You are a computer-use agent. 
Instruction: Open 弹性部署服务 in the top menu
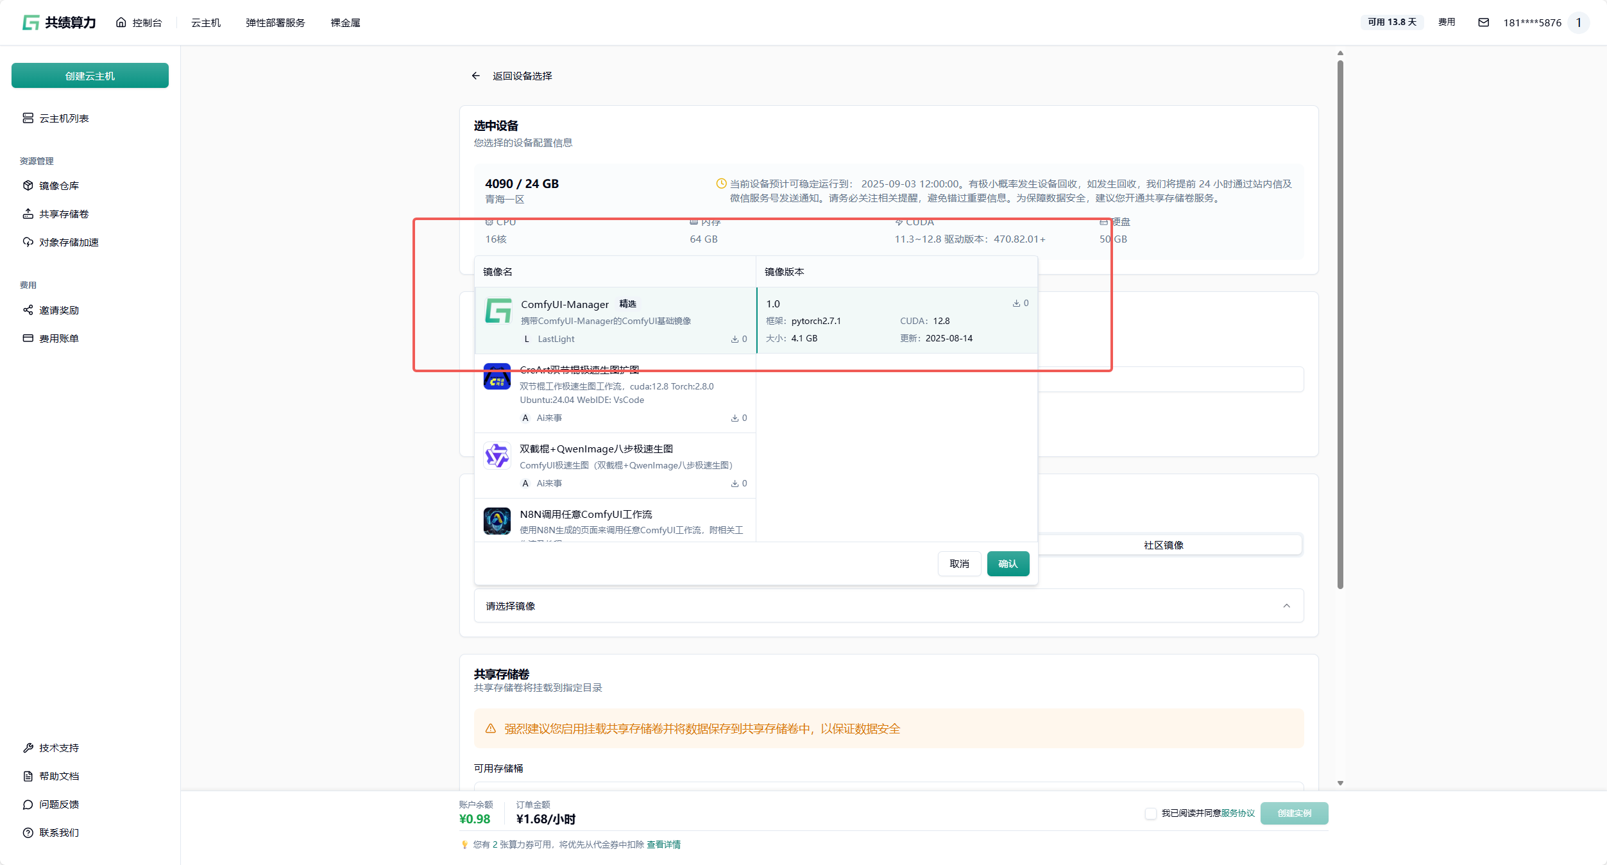pyautogui.click(x=275, y=22)
